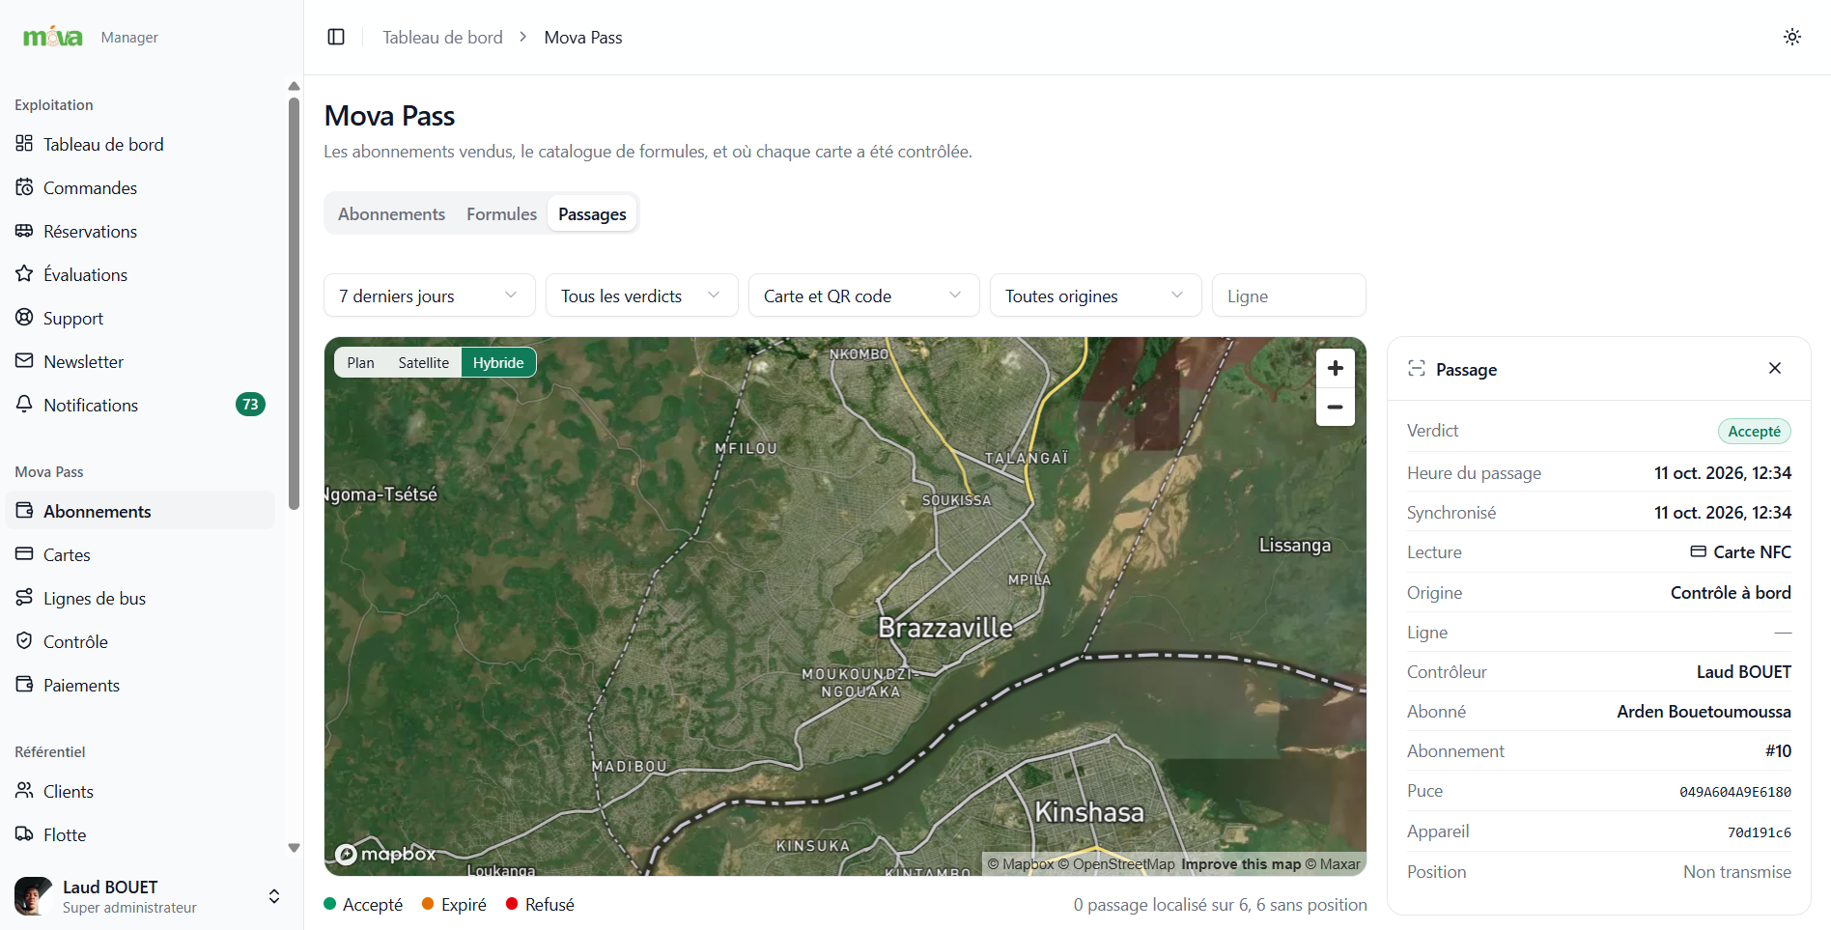Open Cartes in Mova Pass section

pyautogui.click(x=140, y=554)
